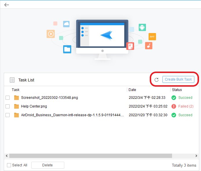The height and width of the screenshot is (171, 201).
Task: Click the Delete button
Action: (48, 165)
